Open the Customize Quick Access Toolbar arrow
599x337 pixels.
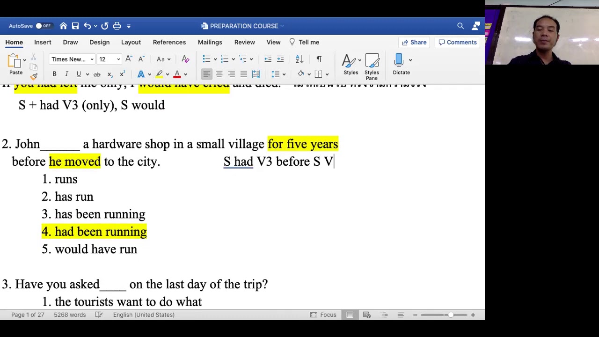pos(129,26)
